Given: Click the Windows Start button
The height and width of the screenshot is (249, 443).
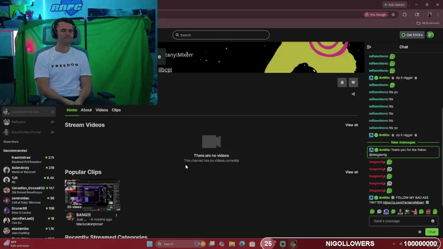Looking at the screenshot, I should (x=150, y=244).
